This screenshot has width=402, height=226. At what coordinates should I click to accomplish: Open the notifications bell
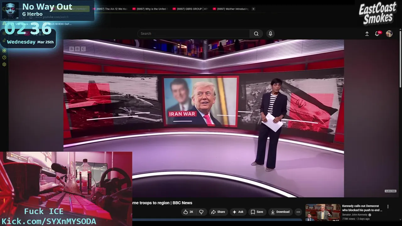[377, 34]
